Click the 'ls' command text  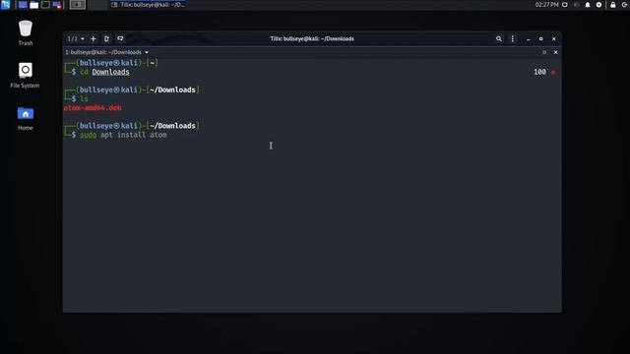pyautogui.click(x=84, y=98)
